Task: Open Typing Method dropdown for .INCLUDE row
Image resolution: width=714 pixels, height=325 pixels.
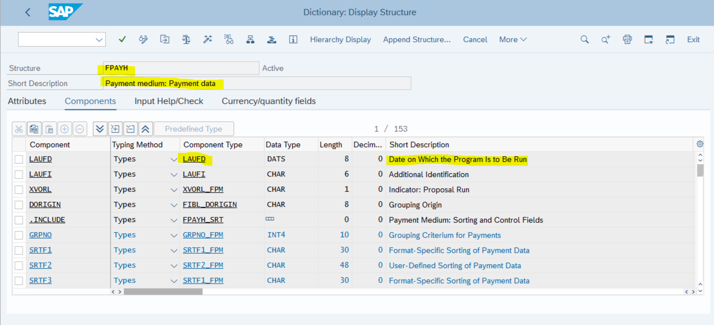Action: tap(173, 220)
